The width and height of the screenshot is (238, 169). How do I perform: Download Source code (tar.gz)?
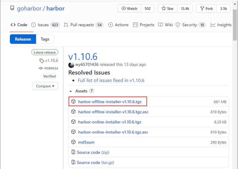(x=95, y=162)
